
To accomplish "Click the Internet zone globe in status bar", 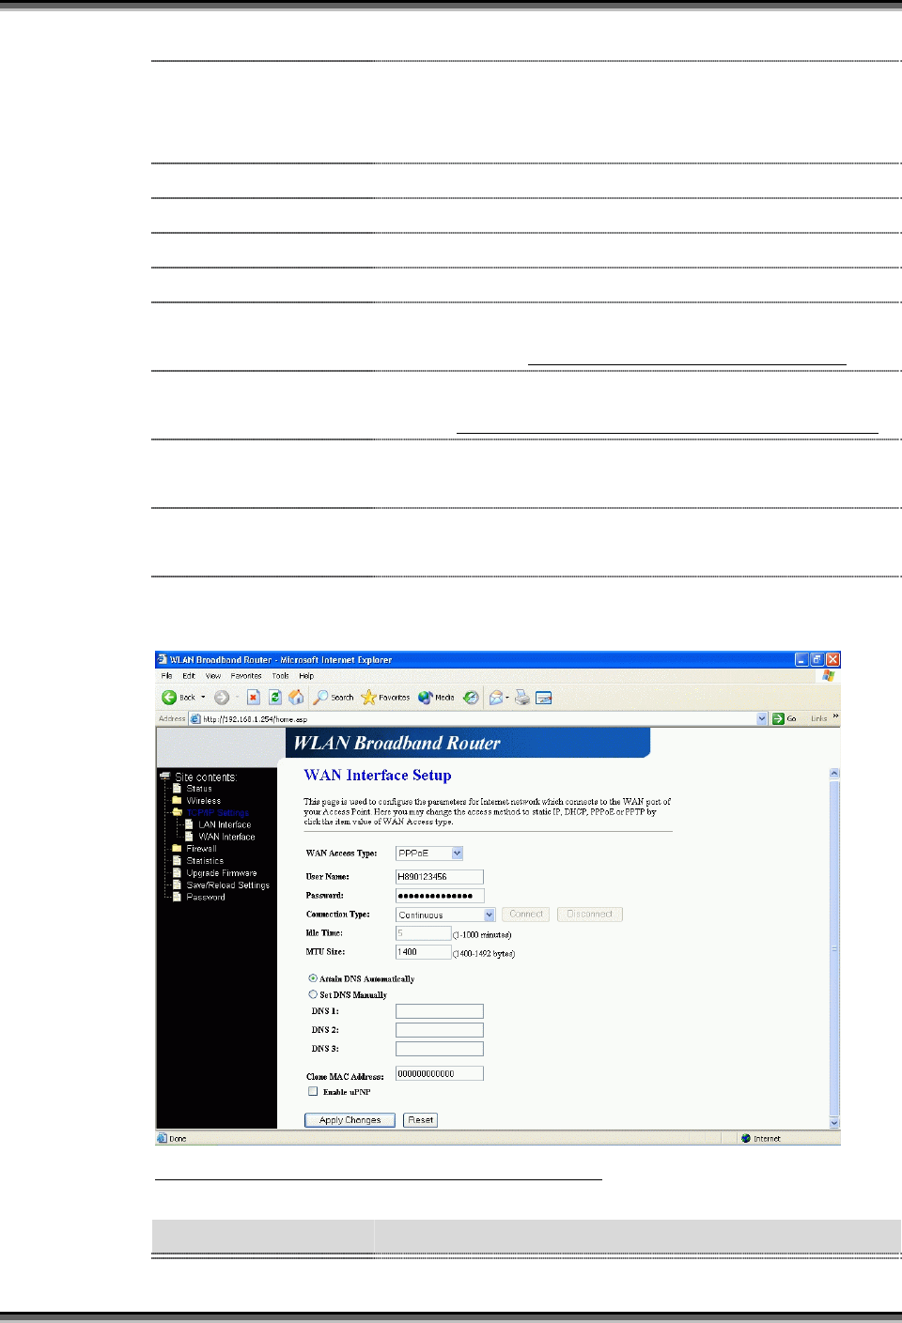I will click(x=746, y=1138).
